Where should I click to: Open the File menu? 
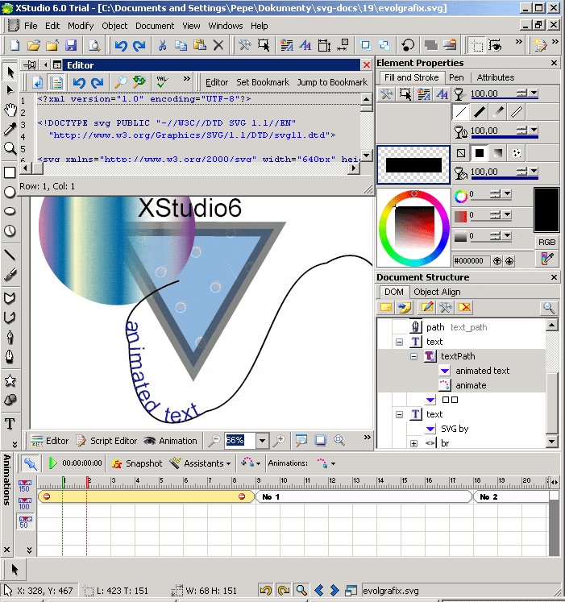31,26
